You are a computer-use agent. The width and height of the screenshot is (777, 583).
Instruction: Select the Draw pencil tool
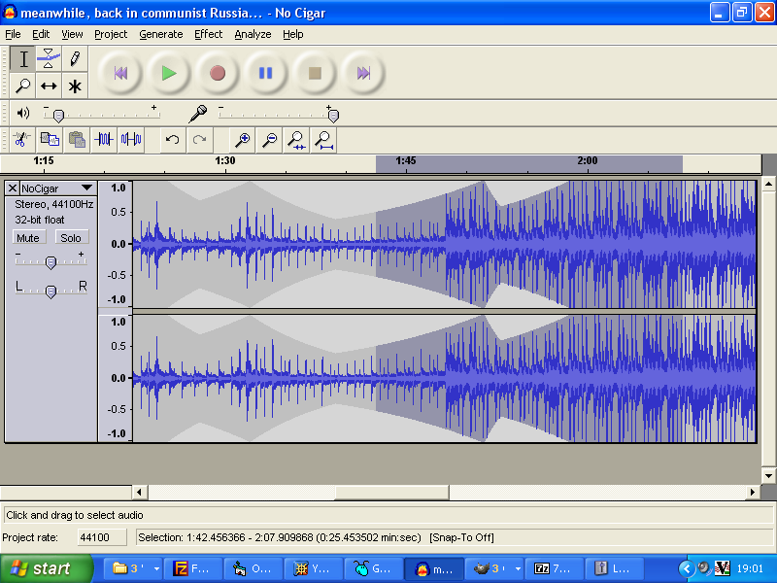[75, 59]
